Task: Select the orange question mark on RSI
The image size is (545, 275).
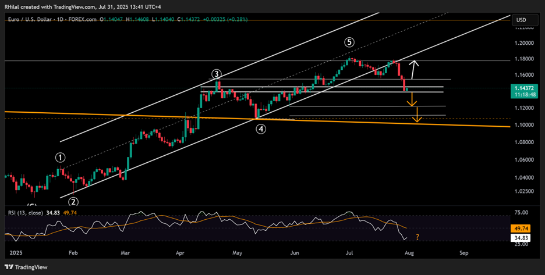Action: (x=416, y=236)
